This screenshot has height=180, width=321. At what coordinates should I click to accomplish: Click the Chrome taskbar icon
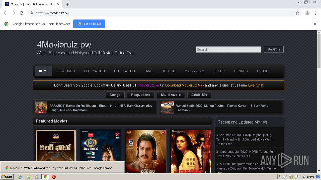point(45,177)
